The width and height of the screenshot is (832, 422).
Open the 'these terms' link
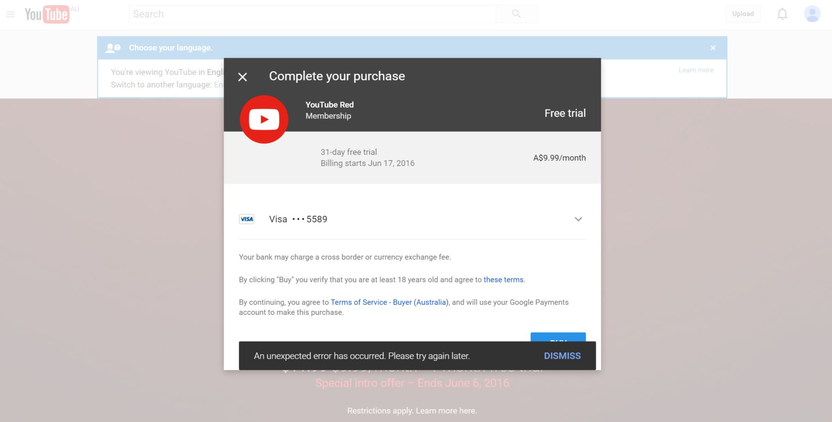tap(503, 280)
